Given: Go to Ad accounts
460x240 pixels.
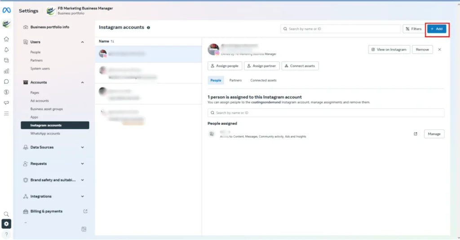Looking at the screenshot, I should click(40, 101).
